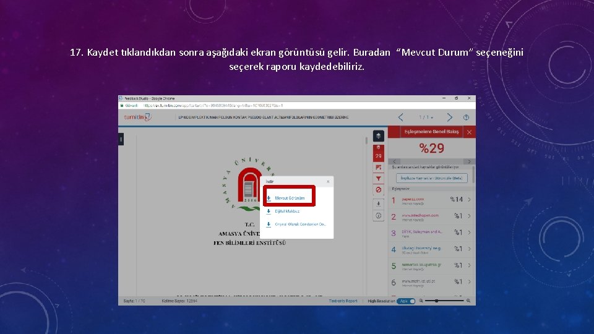Image resolution: width=594 pixels, height=334 pixels.
Task: Open the left edge panel handle
Action: pos(121,139)
